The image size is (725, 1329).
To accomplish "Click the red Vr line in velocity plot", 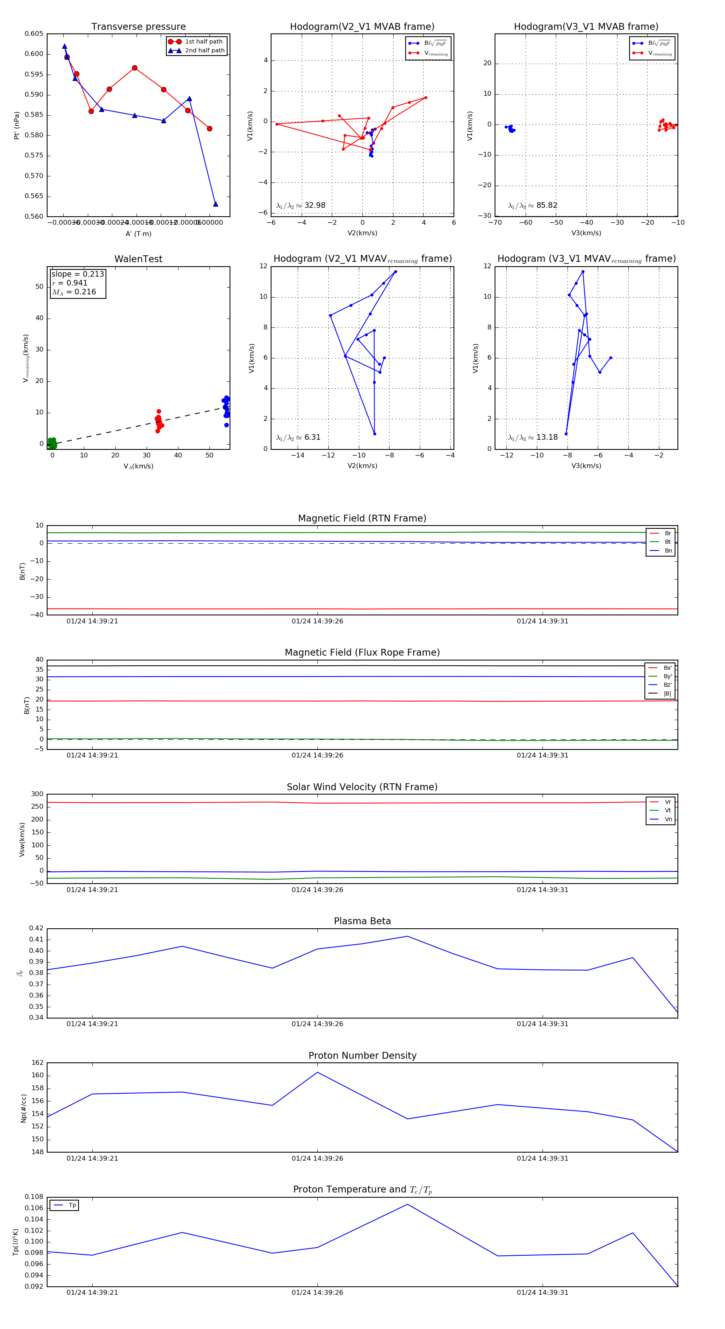I will tap(362, 803).
